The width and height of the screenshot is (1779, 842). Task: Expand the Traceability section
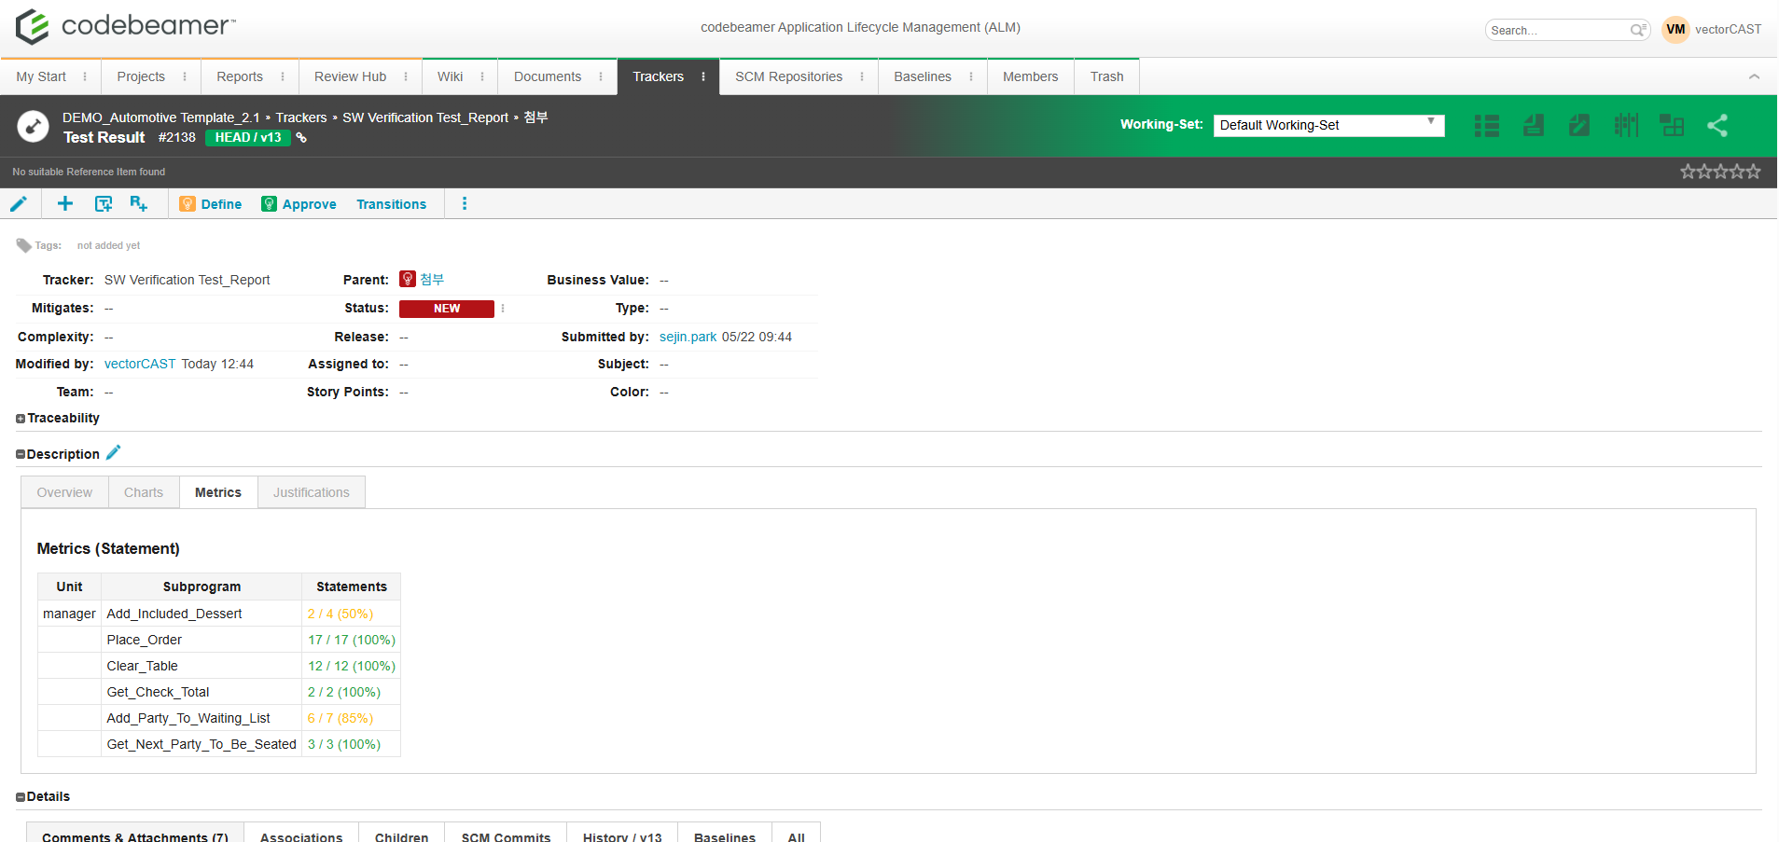(x=20, y=418)
